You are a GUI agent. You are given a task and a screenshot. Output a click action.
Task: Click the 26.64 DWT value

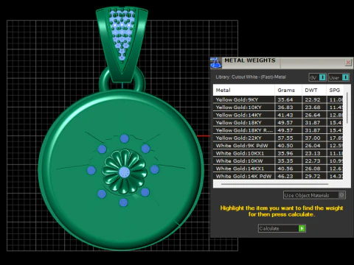pyautogui.click(x=313, y=115)
